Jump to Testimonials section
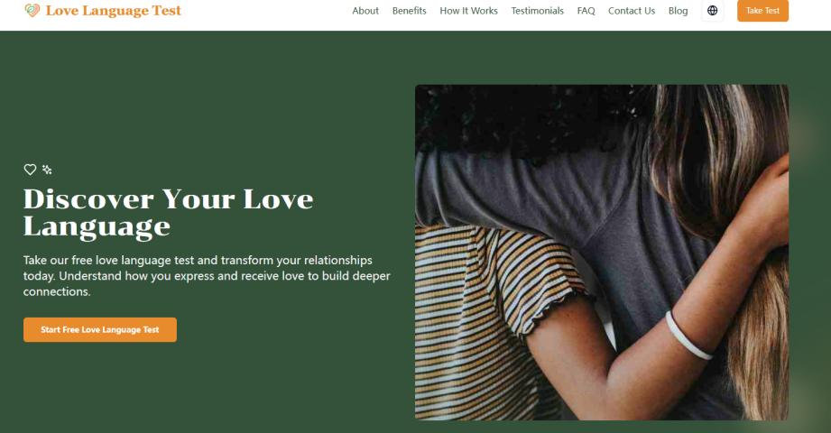Image resolution: width=831 pixels, height=433 pixels. (538, 11)
